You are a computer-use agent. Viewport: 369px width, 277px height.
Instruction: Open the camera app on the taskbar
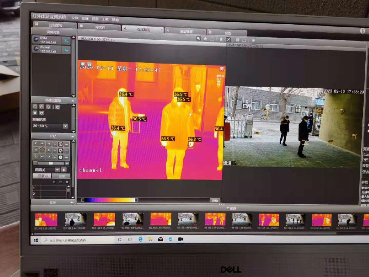tap(180, 239)
